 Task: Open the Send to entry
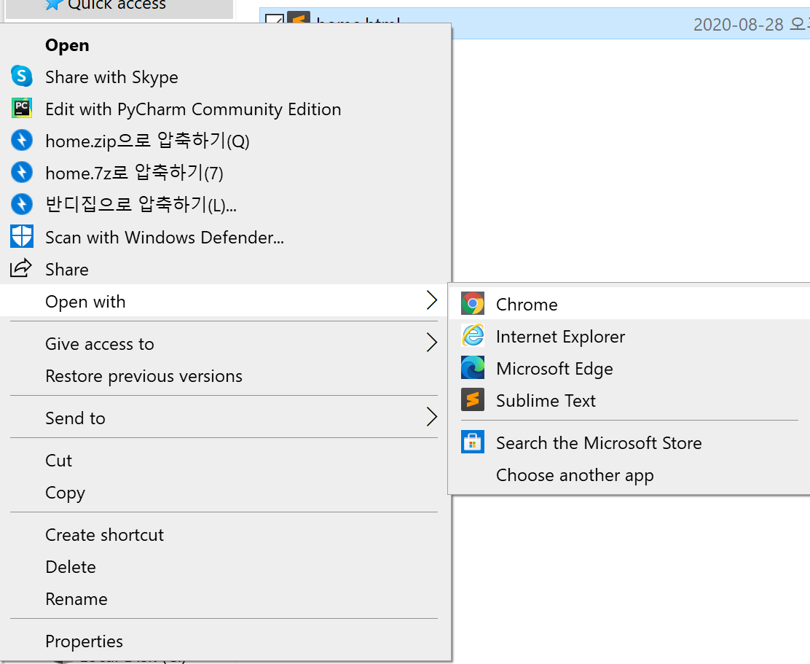tap(225, 418)
